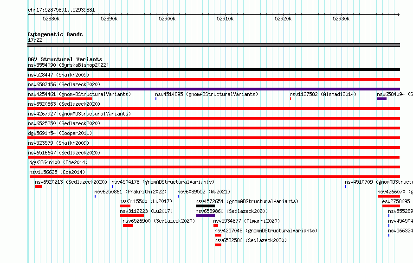Screen dimensions: 413x263
Task: Click the Cytogenetic Bands track title
Action: pos(55,34)
